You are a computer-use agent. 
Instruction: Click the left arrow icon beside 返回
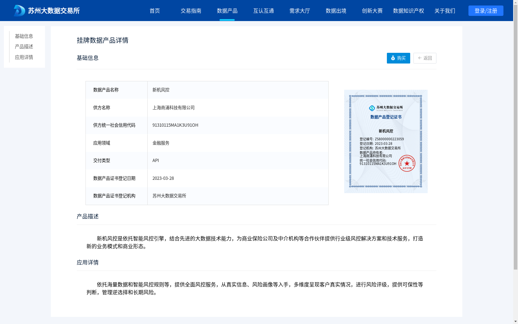point(420,58)
